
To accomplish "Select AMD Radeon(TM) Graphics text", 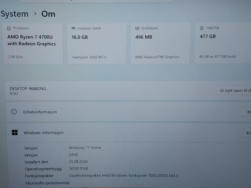I will tap(157, 57).
